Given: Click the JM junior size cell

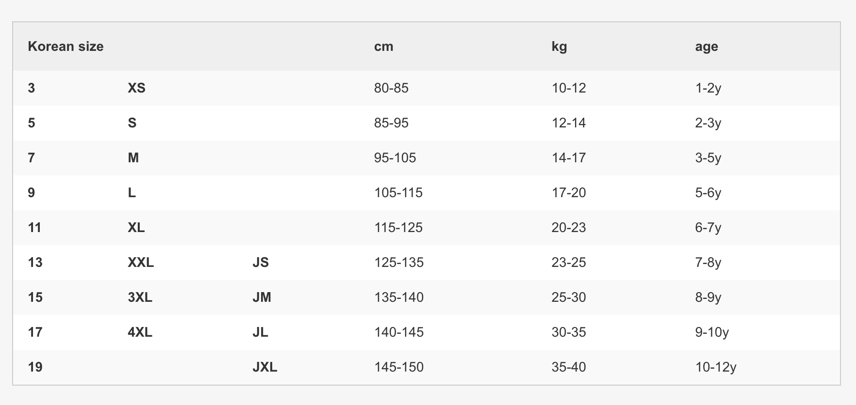Looking at the screenshot, I should 262,297.
